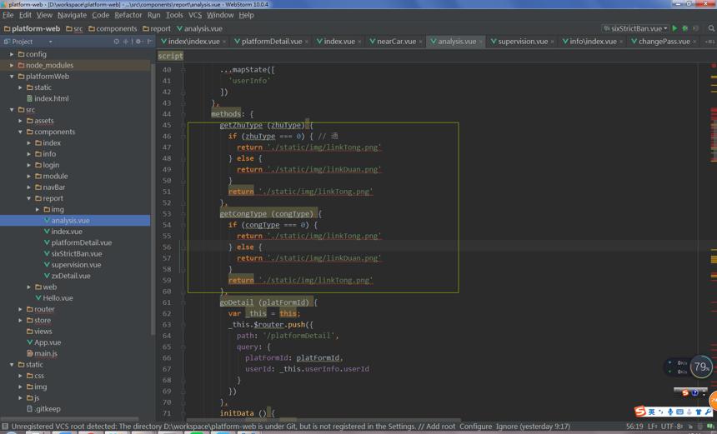717x434 pixels.
Task: Open Search Everywhere magnifier icon
Action: tap(711, 28)
